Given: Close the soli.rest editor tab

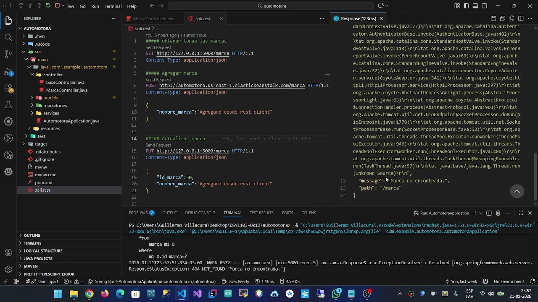Looking at the screenshot, I should (221, 18).
